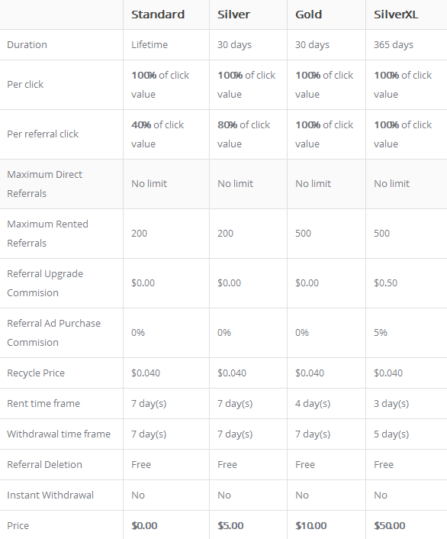447x539 pixels.
Task: Click the Gold plan heading
Action: click(x=308, y=15)
